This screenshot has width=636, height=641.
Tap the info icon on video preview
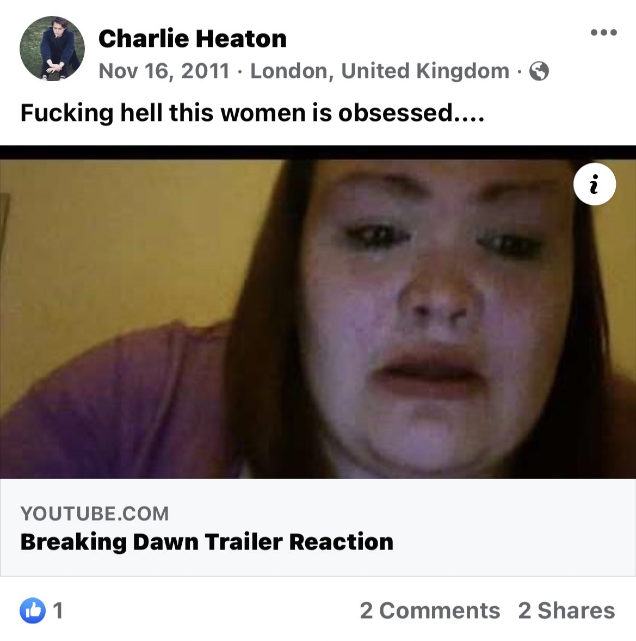[594, 184]
